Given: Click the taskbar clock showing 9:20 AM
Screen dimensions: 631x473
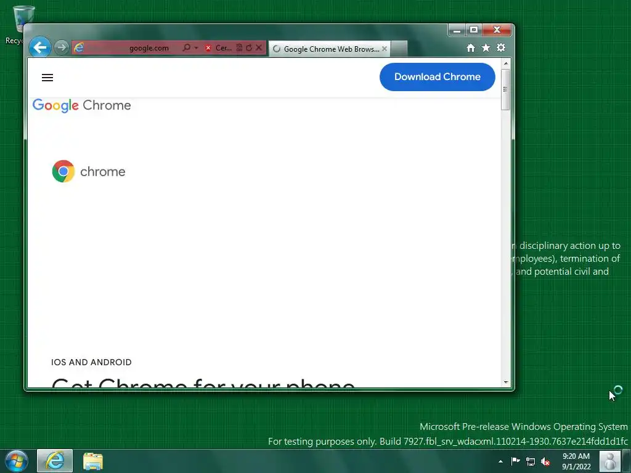Looking at the screenshot, I should click(576, 461).
